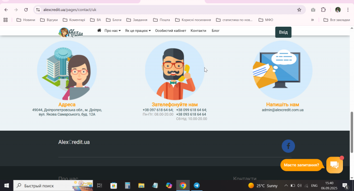
Task: Open the Chrome profile avatar
Action: pyautogui.click(x=338, y=10)
